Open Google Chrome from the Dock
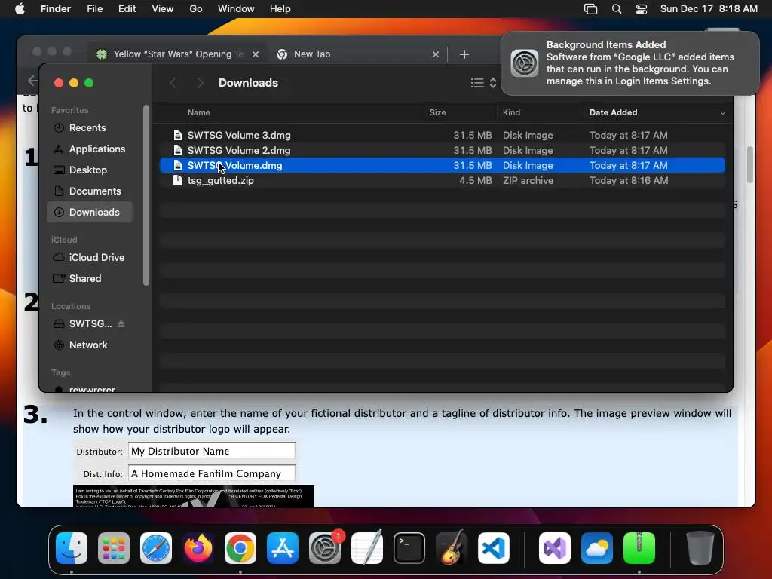Viewport: 772px width, 579px height. (240, 547)
